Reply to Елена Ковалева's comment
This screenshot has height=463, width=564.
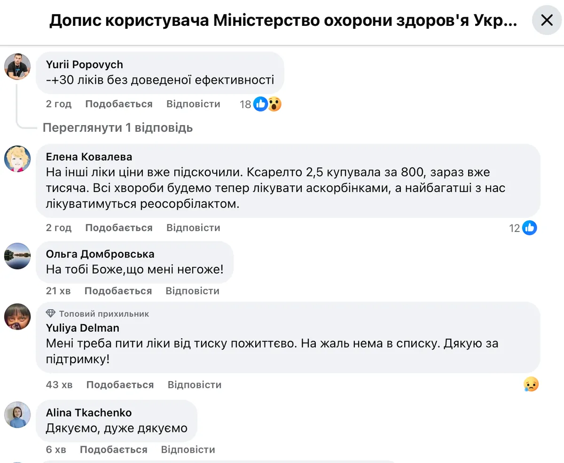pyautogui.click(x=193, y=228)
